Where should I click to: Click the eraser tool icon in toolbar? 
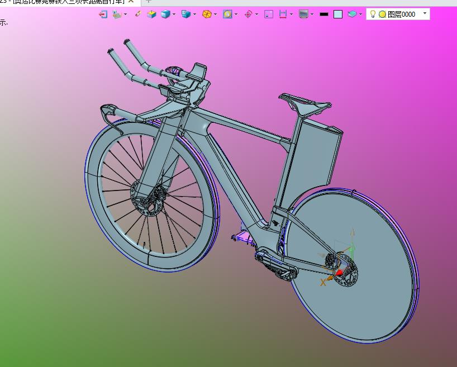pyautogui.click(x=138, y=14)
